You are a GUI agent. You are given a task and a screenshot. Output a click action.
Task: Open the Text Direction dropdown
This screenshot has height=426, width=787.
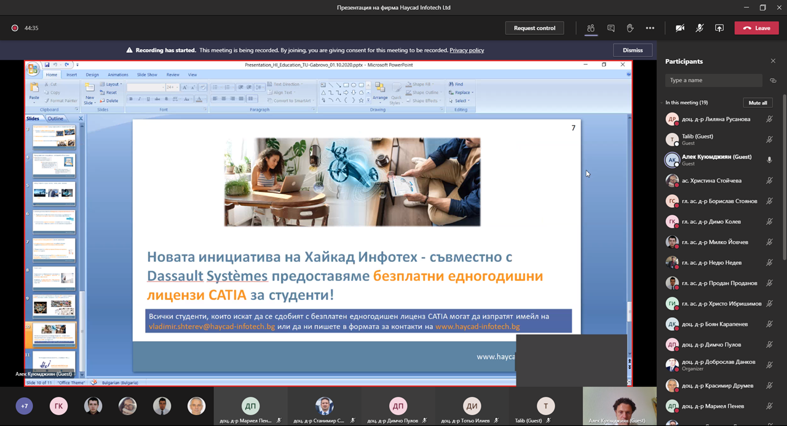click(284, 84)
